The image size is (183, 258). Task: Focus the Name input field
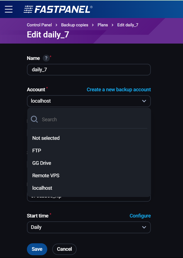point(89,70)
